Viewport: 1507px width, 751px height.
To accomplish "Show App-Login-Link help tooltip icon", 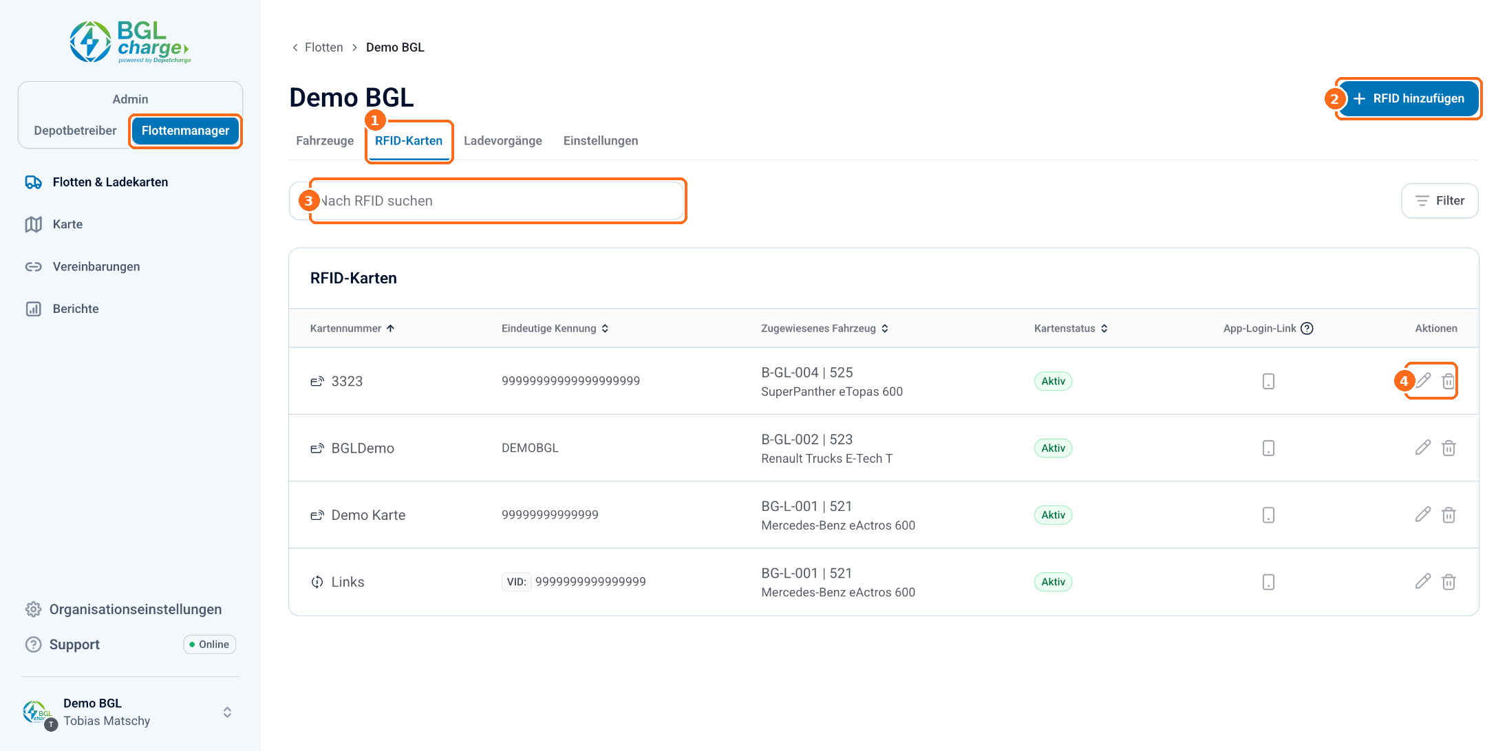I will pyautogui.click(x=1307, y=328).
